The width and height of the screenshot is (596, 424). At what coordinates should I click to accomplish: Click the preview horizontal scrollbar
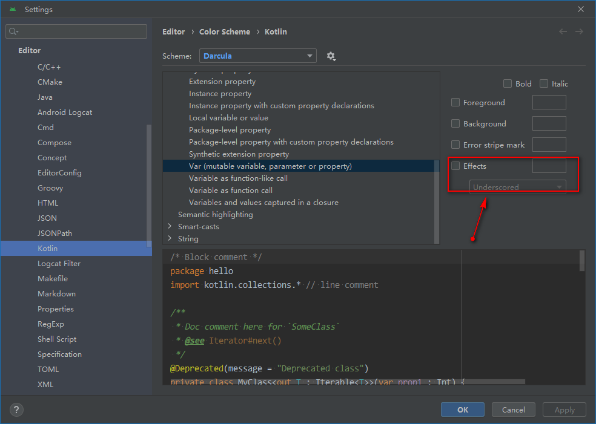click(x=348, y=382)
